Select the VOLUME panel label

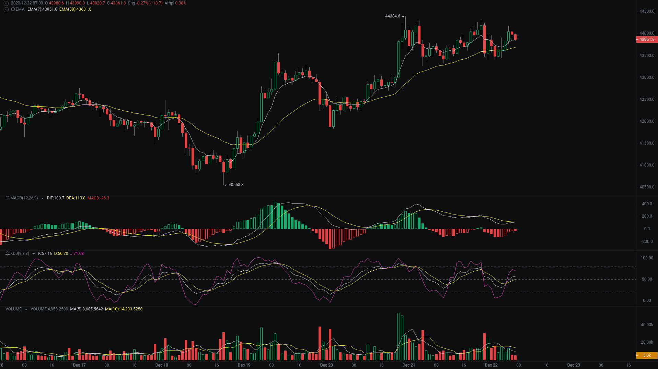coord(13,309)
